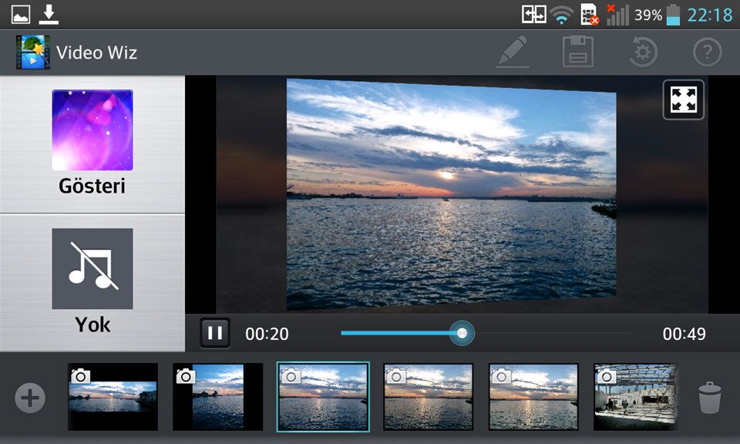
Task: Tap the total duration 00:49
Action: coord(684,334)
